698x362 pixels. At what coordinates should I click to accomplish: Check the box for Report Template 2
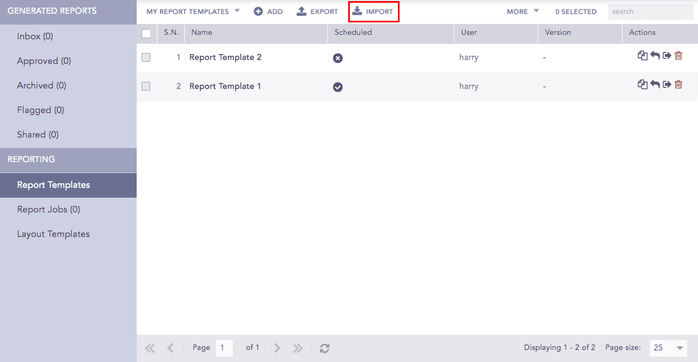click(x=146, y=57)
